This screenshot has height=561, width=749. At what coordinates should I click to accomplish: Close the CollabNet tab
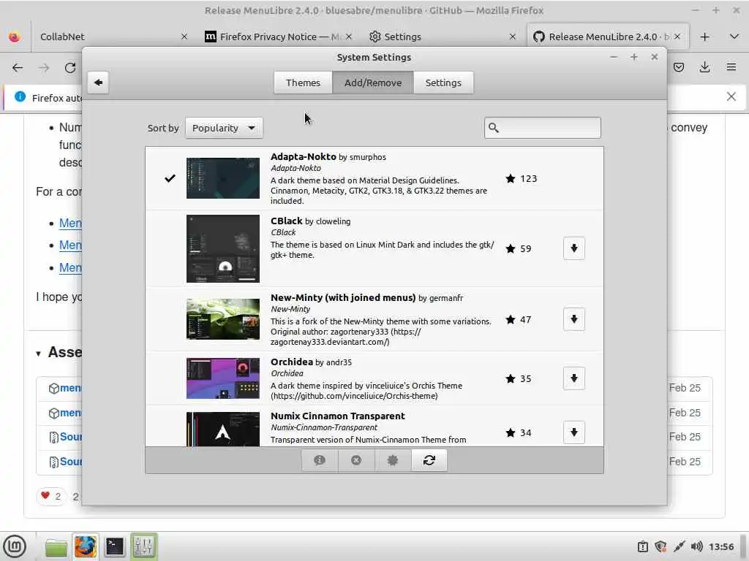pos(184,37)
